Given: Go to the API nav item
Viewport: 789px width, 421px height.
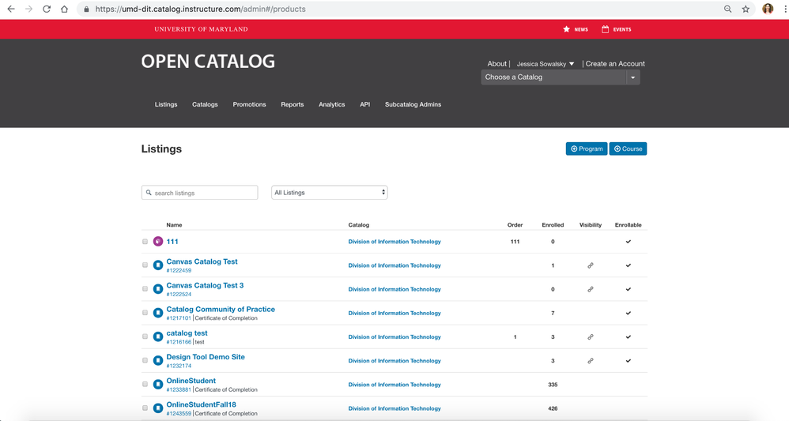Looking at the screenshot, I should pyautogui.click(x=364, y=104).
